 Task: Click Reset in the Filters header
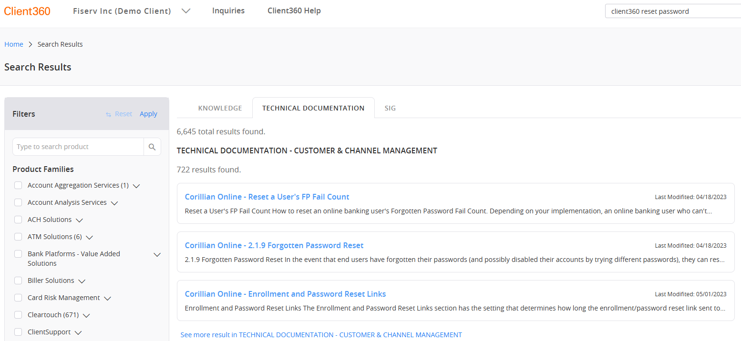pos(123,114)
